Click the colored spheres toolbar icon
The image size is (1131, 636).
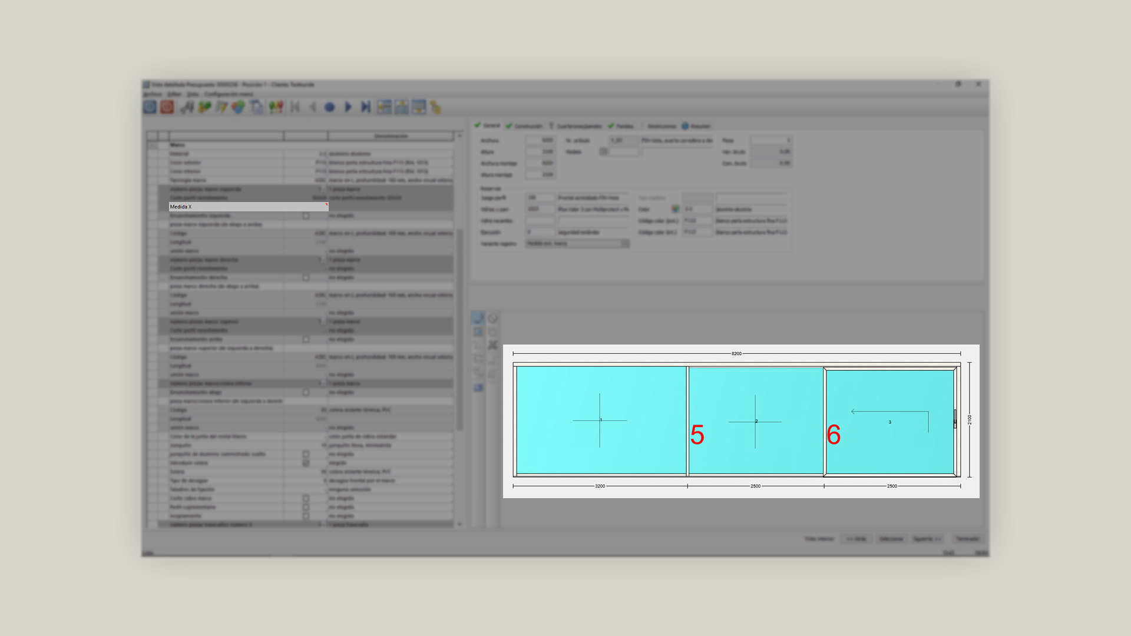click(238, 107)
